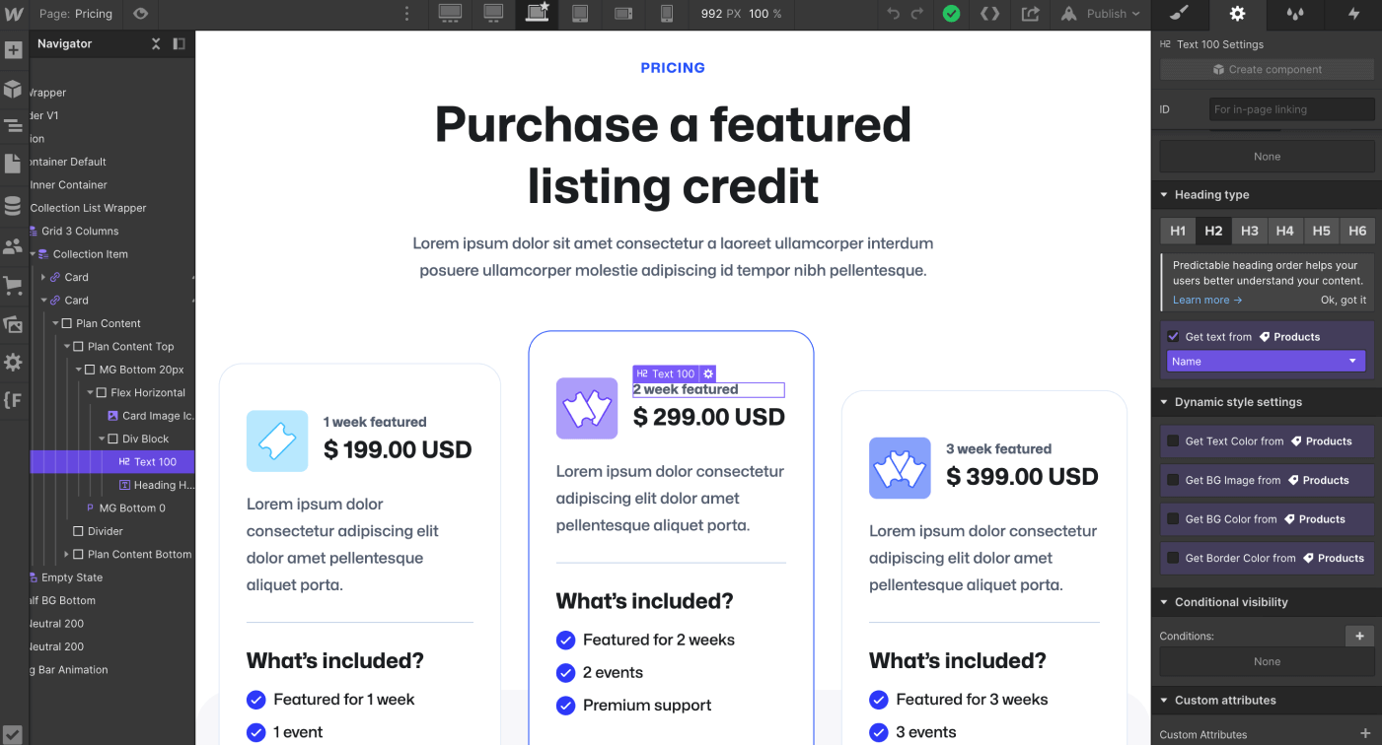This screenshot has height=745, width=1382.
Task: Click the in-page linking ID input field
Action: click(x=1291, y=108)
